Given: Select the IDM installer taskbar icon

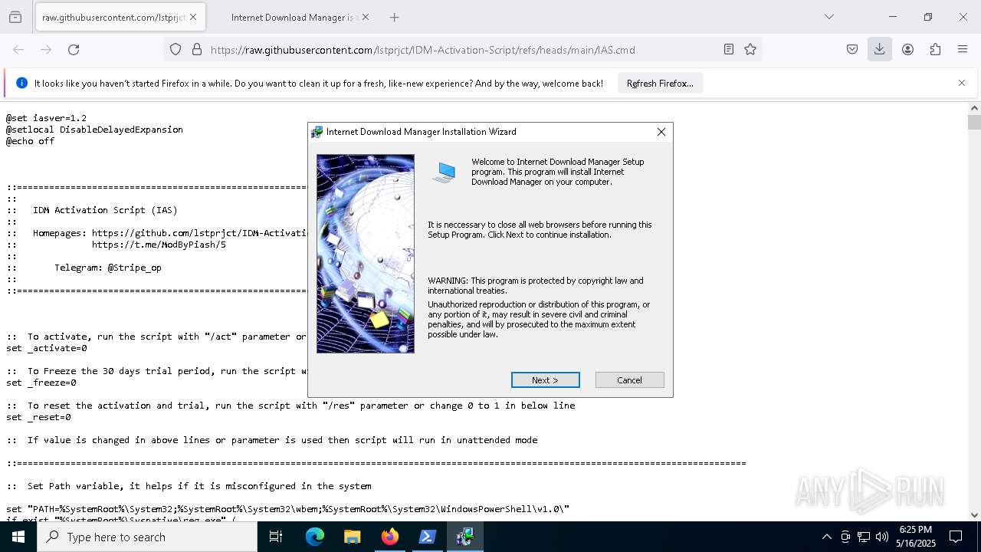Looking at the screenshot, I should click(x=465, y=537).
